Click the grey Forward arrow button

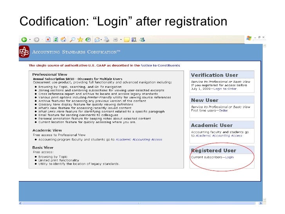(36, 40)
